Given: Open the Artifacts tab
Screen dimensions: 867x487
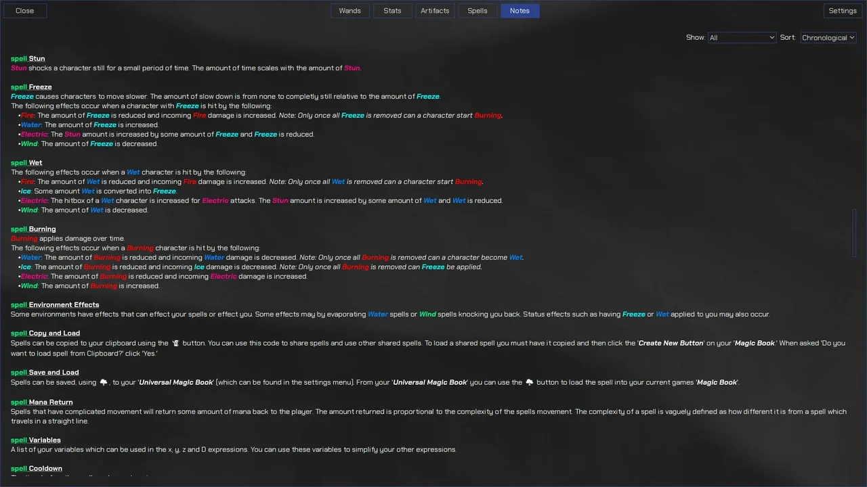Looking at the screenshot, I should 435,11.
